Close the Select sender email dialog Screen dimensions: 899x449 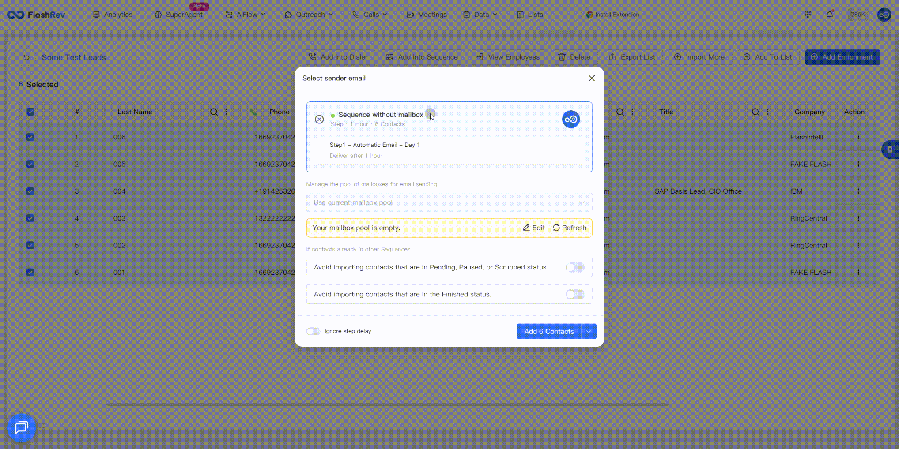(x=592, y=78)
